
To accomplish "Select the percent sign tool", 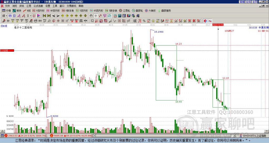I will [144, 21].
